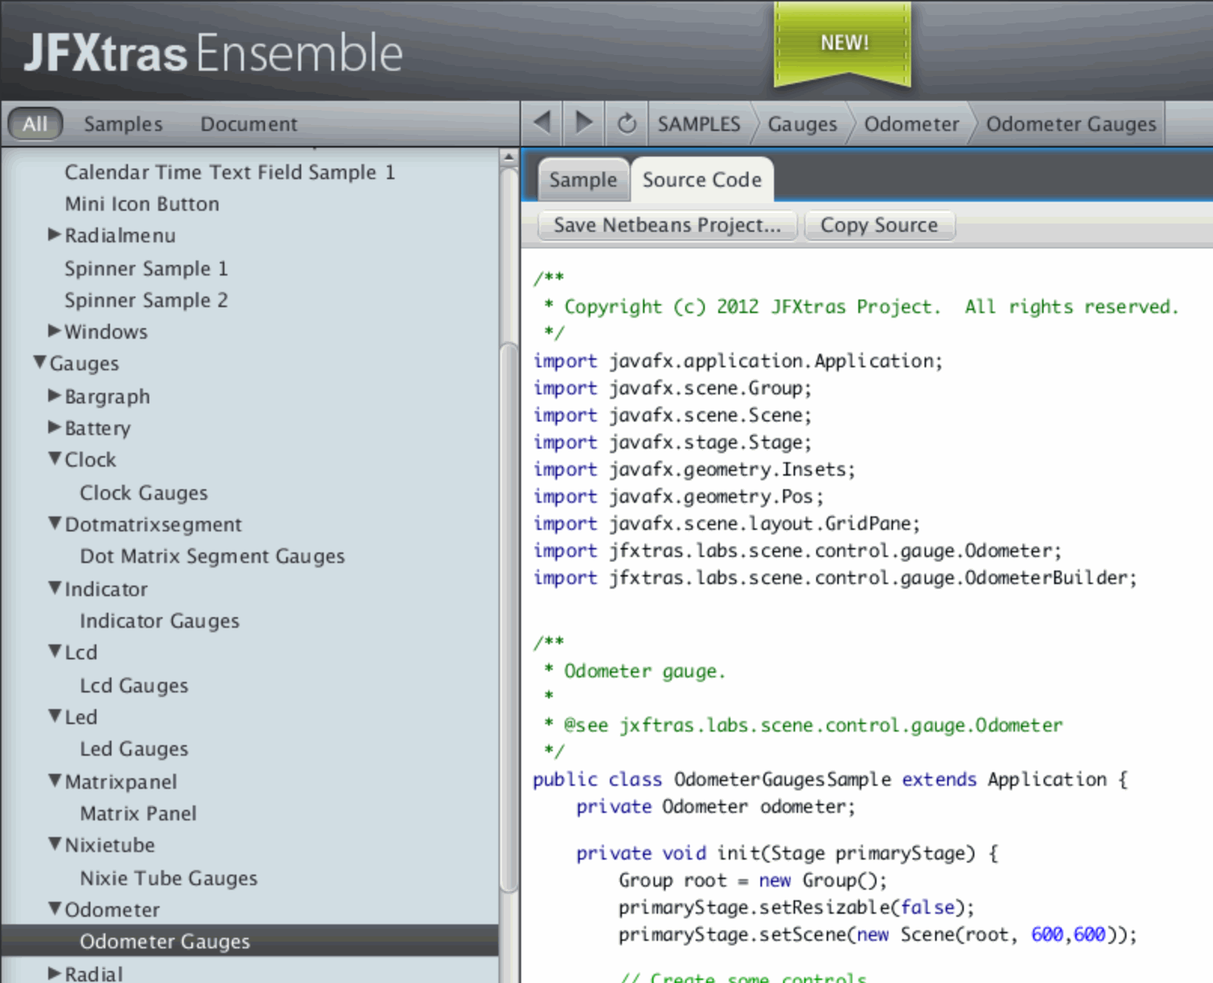Click the forward navigation arrow
This screenshot has width=1213, height=983.
(x=584, y=123)
